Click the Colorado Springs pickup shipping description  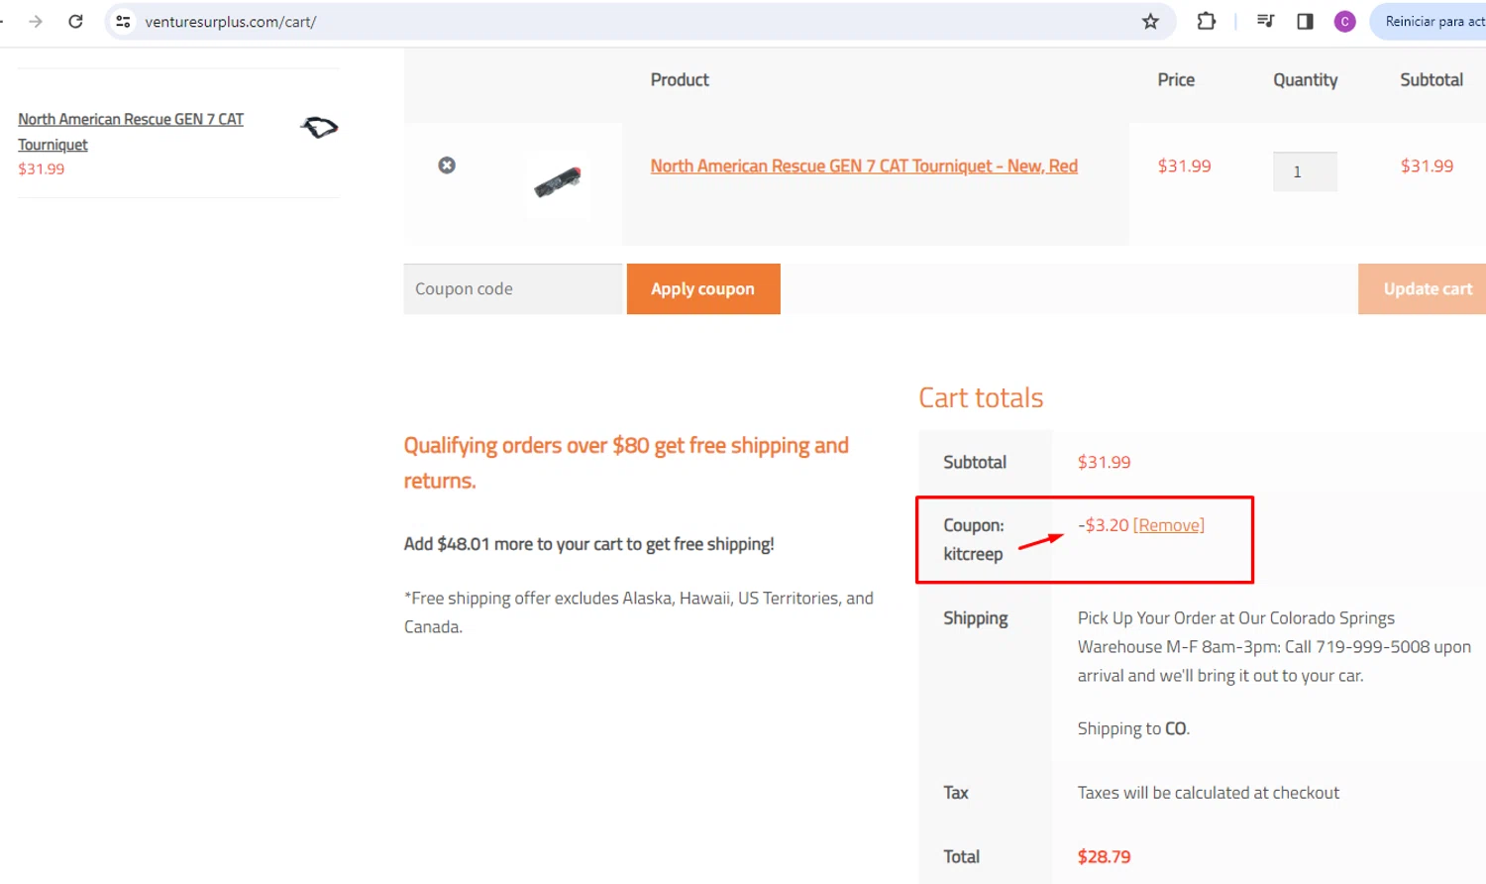pos(1274,647)
